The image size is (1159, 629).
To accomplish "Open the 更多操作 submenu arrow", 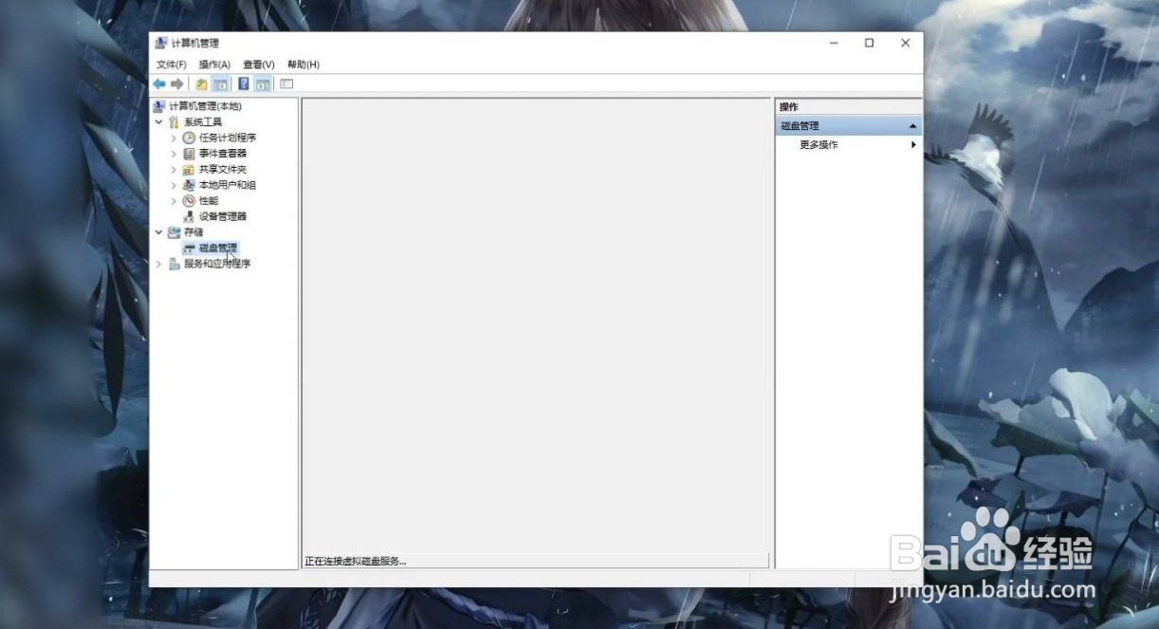I will coord(913,145).
